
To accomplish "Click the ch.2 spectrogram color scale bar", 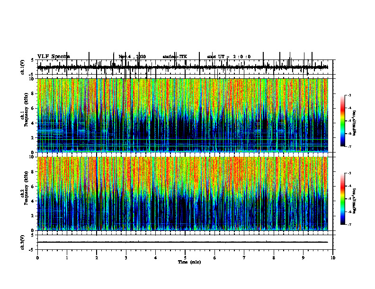I will point(342,199).
